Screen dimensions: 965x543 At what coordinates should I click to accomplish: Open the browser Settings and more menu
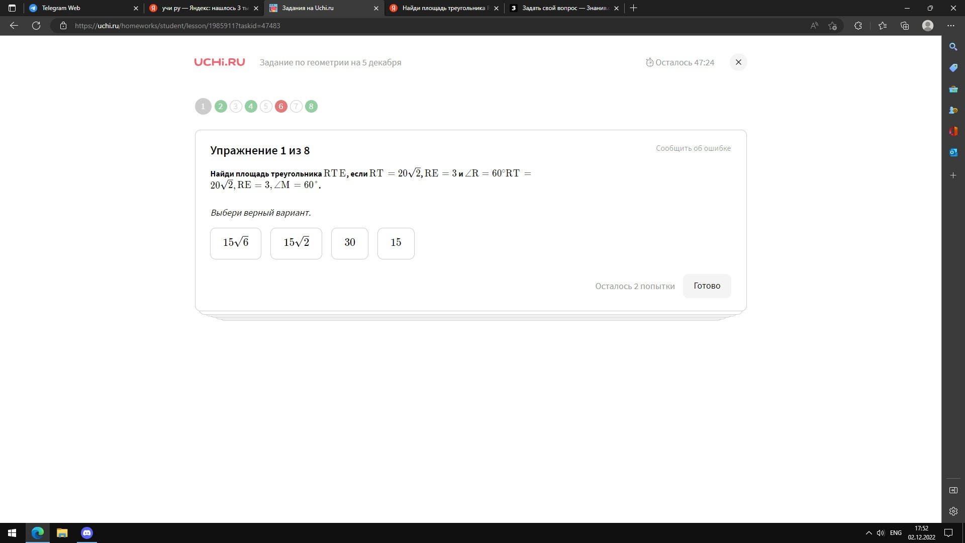pos(950,26)
